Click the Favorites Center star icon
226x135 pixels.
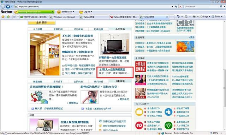pos(3,17)
